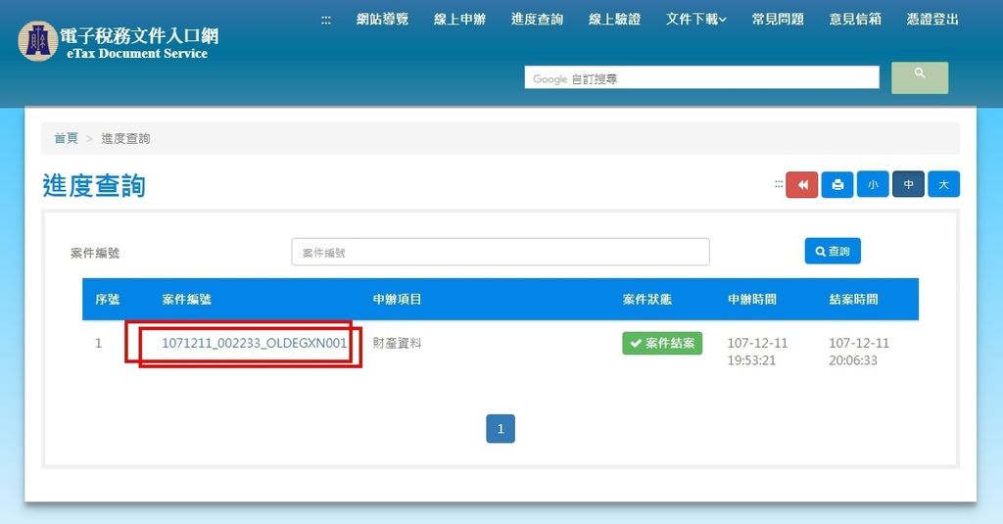Open 線上驗證 menu item
The width and height of the screenshot is (1003, 524).
(x=615, y=20)
